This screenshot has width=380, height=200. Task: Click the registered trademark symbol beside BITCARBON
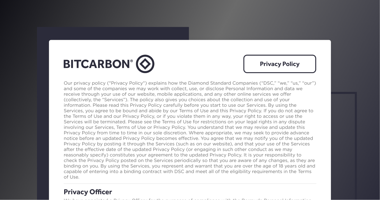(131, 61)
